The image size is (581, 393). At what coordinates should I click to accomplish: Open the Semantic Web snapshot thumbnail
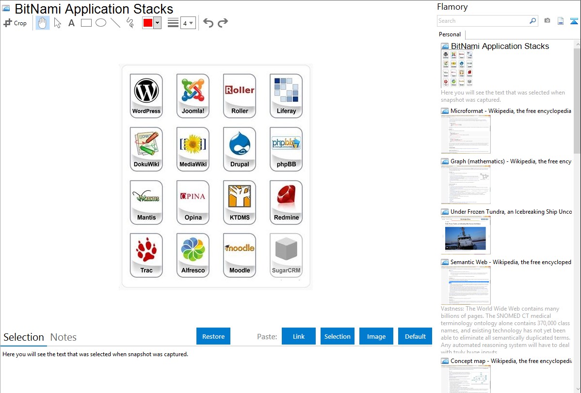(x=466, y=285)
